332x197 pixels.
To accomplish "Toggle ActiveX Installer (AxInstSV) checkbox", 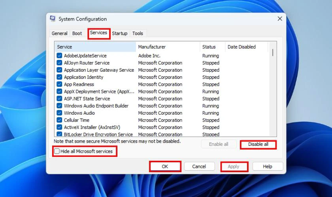I will [x=59, y=127].
